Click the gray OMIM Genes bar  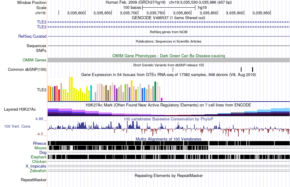pyautogui.click(x=169, y=60)
